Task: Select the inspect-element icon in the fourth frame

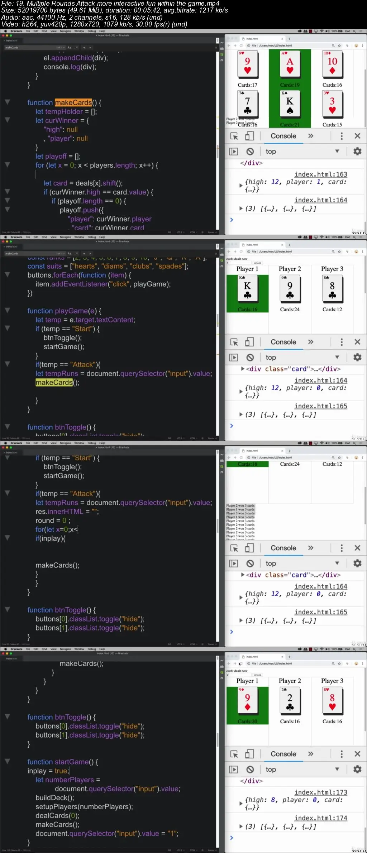Action: pyautogui.click(x=234, y=754)
